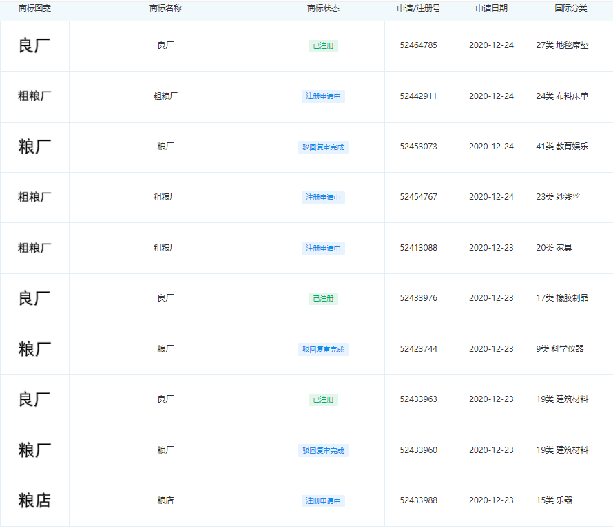Click date 2020-12-24 in row 52454767

pos(491,197)
